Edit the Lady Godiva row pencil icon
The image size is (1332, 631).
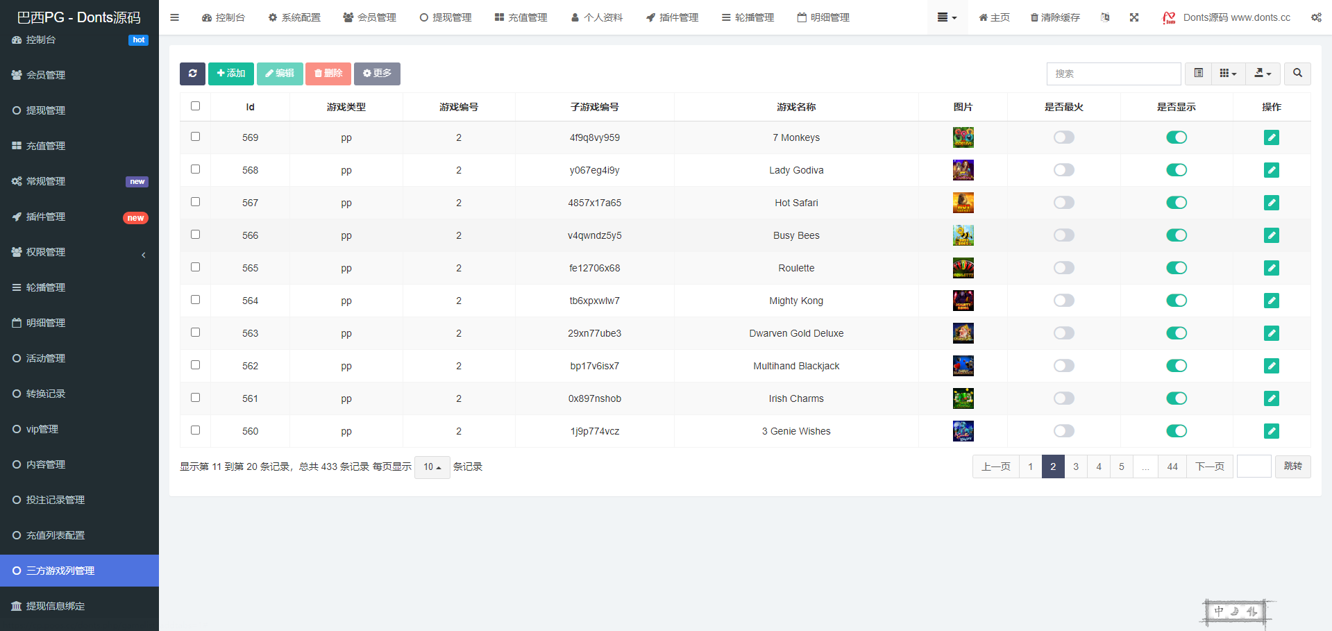[x=1272, y=170]
